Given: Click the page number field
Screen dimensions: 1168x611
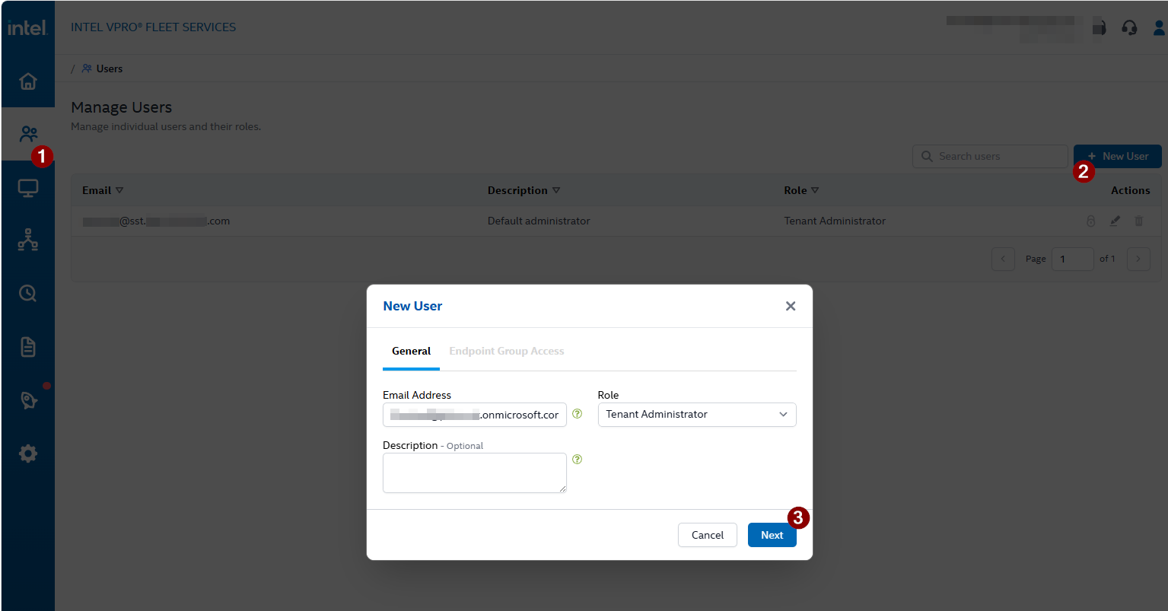Looking at the screenshot, I should pyautogui.click(x=1073, y=259).
